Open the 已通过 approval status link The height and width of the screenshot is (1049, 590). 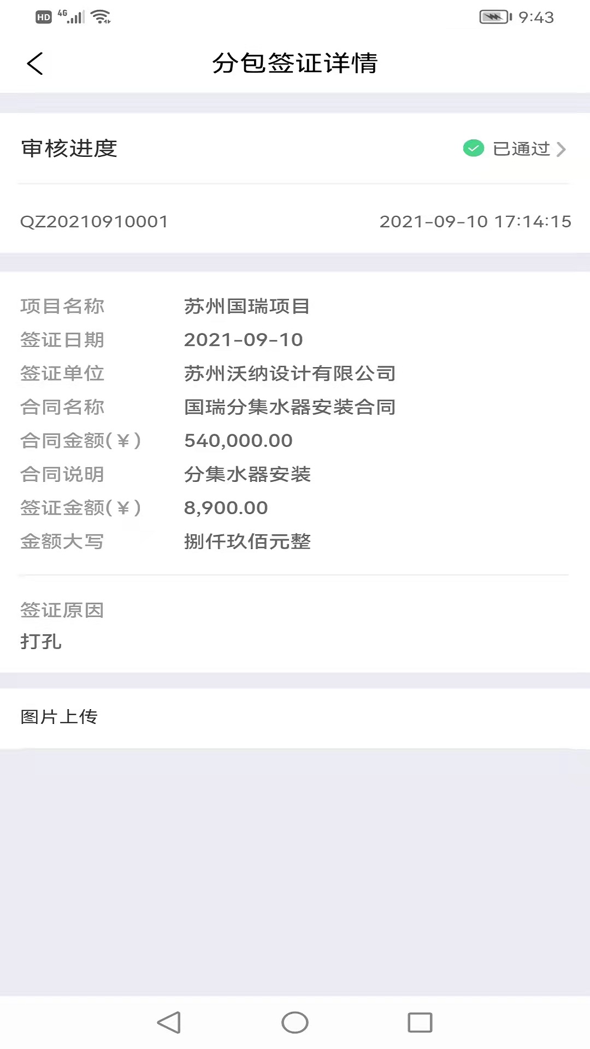point(521,149)
